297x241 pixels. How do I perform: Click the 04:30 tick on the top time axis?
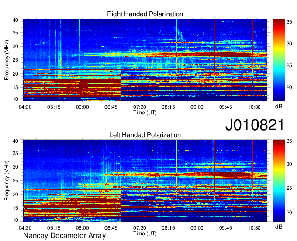(25, 107)
